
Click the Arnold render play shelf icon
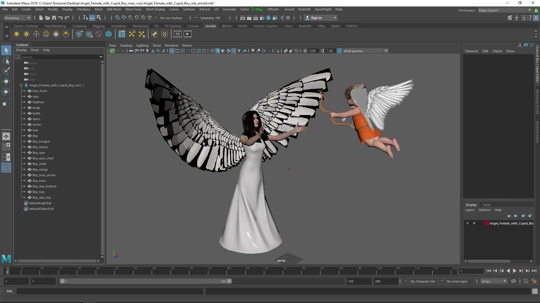[188, 34]
